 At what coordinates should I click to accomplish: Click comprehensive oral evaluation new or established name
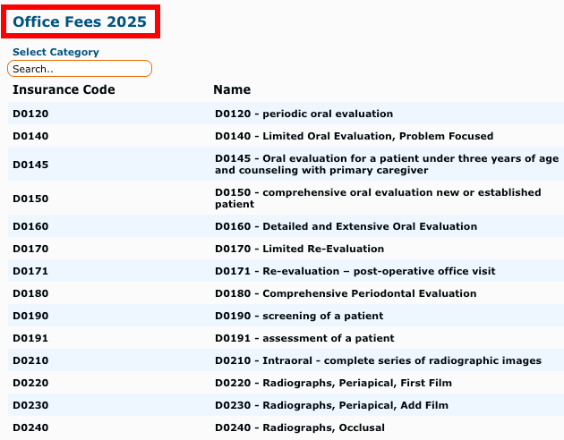[378, 199]
